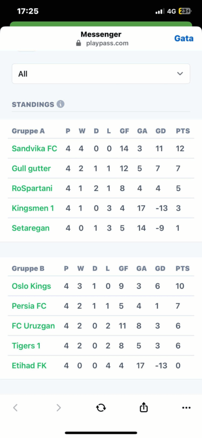Screen dimensions: 202x438
Task: Tap Gata to close the browser
Action: click(x=184, y=38)
